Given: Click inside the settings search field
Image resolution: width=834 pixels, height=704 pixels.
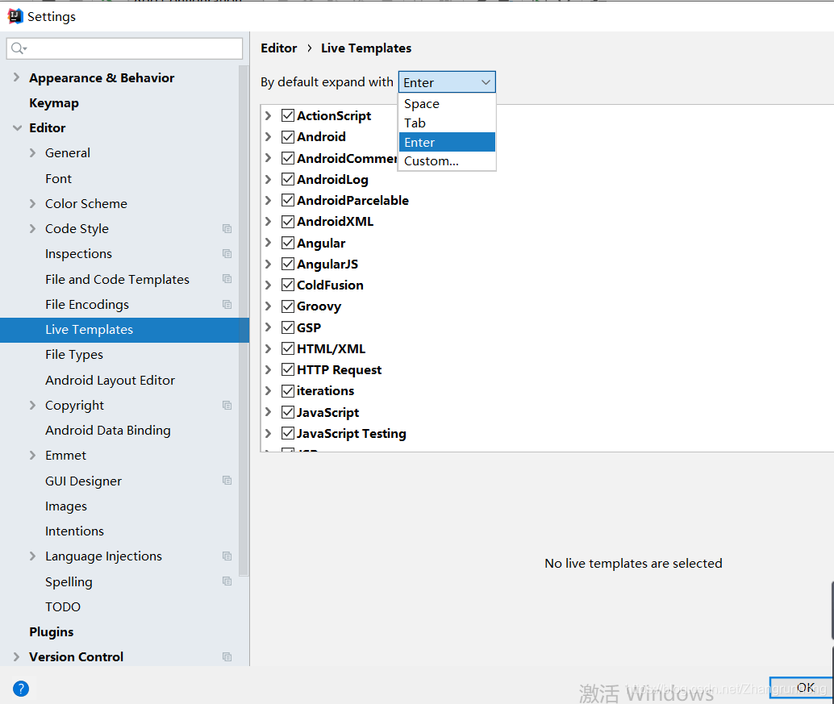Looking at the screenshot, I should (124, 48).
